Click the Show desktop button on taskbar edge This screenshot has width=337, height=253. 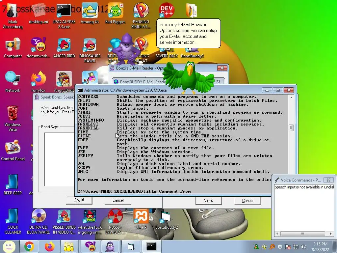click(x=335, y=246)
